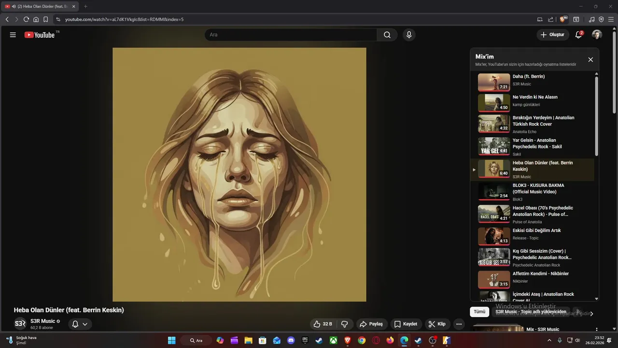Play Ne Verdin ki Ne Alasın
This screenshot has width=618, height=348.
532,102
